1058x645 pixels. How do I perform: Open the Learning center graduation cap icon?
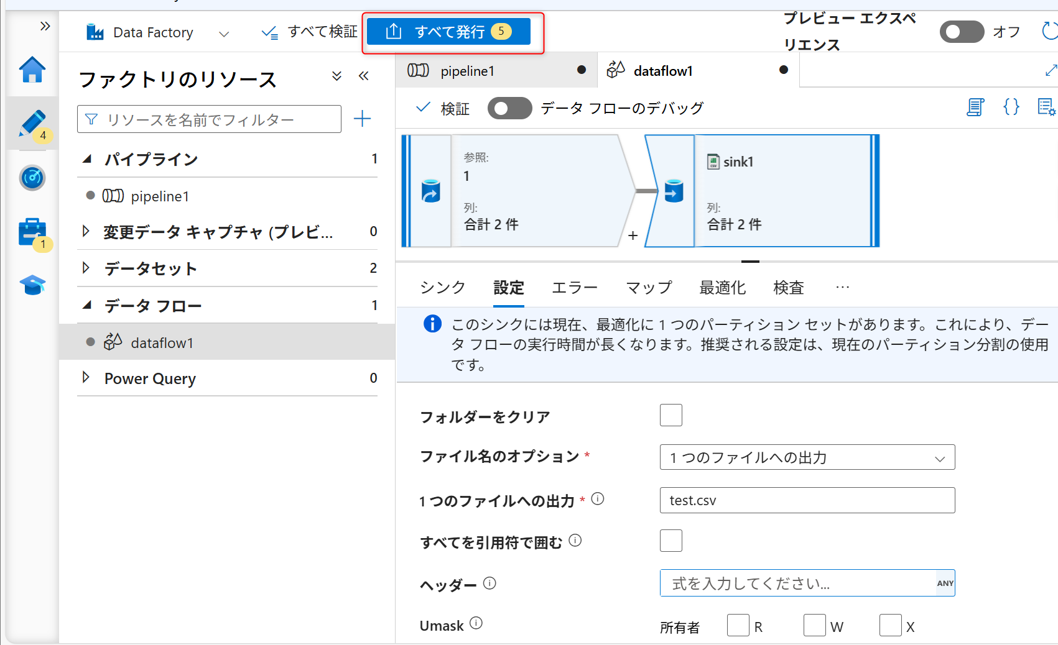32,285
